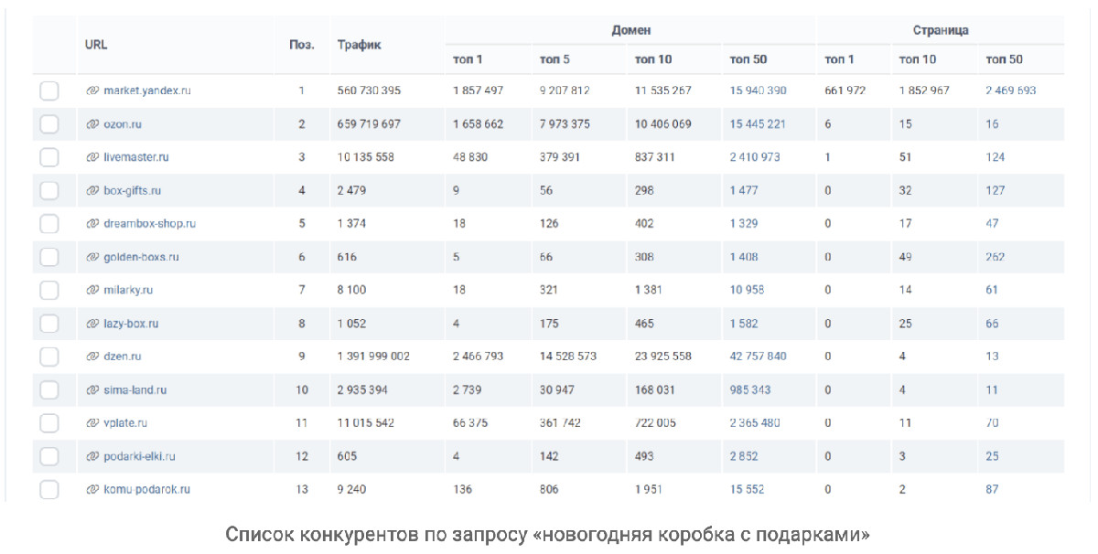Select domain top 10 cell 23 925 558

[663, 357]
